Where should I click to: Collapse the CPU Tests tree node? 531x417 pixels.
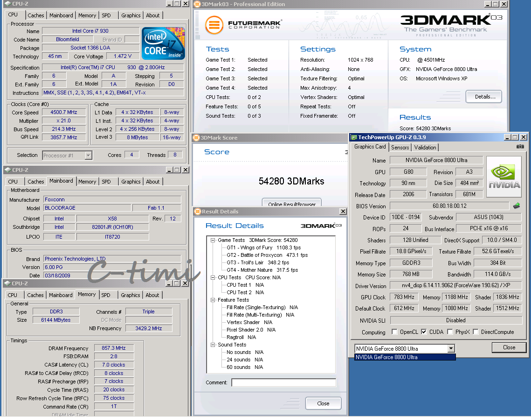pos(213,277)
